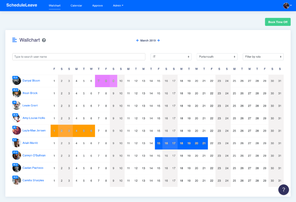Navigate to February using the left arrow

pos(138,40)
